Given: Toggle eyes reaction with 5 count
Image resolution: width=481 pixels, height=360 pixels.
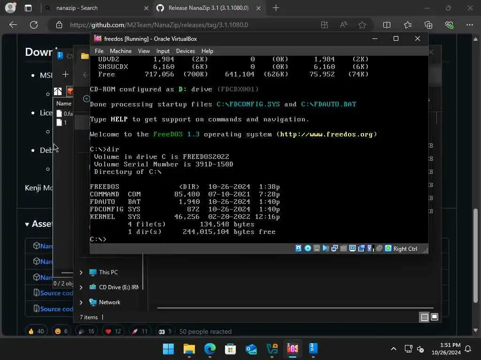Looking at the screenshot, I should pos(165,331).
